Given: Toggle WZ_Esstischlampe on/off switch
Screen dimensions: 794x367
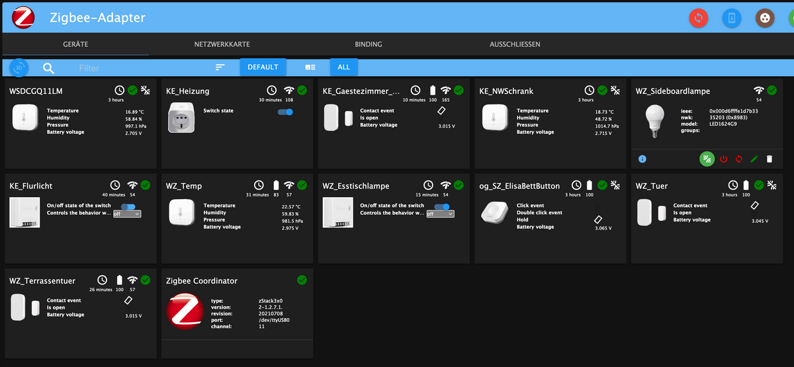Looking at the screenshot, I should click(441, 206).
